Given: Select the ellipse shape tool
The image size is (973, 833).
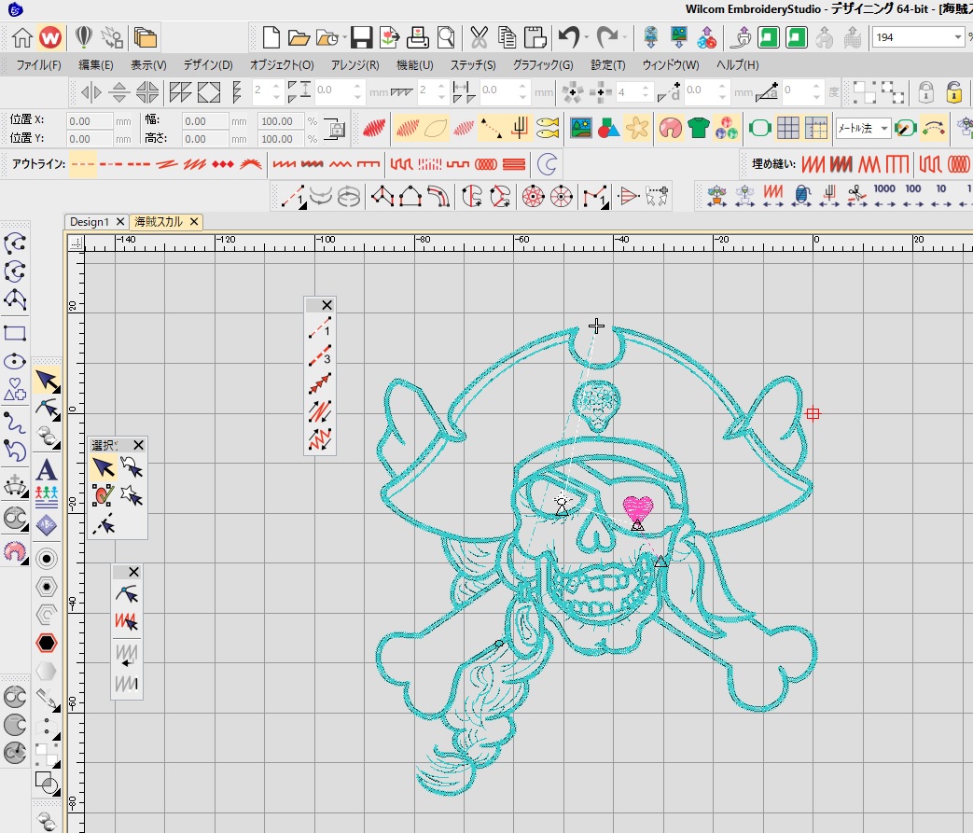Looking at the screenshot, I should [x=15, y=361].
